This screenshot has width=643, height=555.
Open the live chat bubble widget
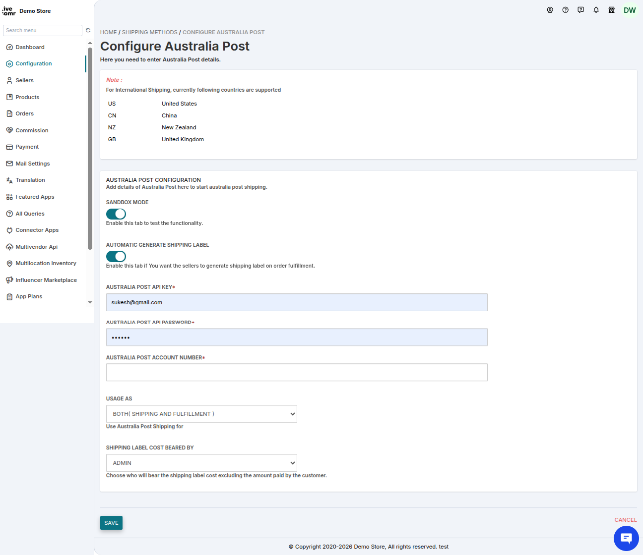pos(626,538)
